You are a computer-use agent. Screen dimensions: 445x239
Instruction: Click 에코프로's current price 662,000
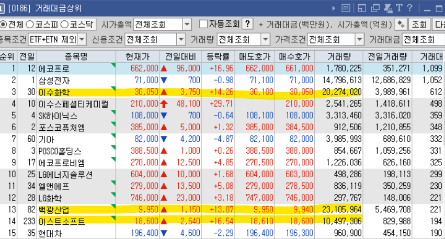point(144,69)
